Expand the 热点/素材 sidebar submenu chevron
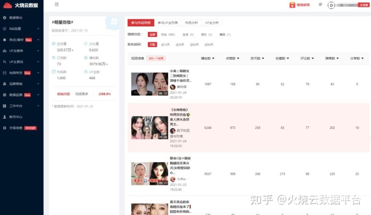371x215 pixels. click(38, 40)
